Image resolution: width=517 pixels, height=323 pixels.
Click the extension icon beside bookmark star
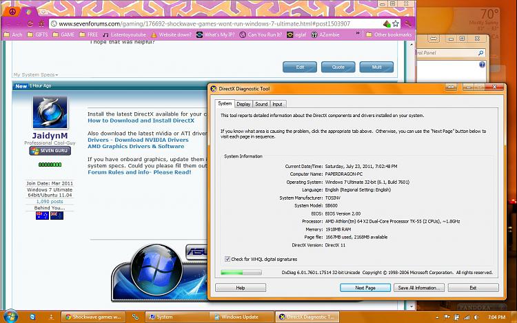tap(387, 23)
